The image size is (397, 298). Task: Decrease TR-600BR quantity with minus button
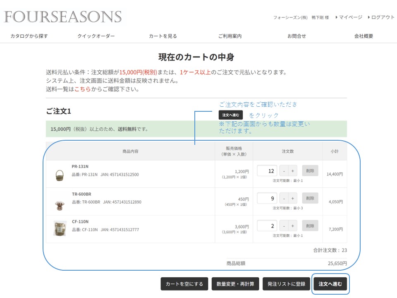(284, 198)
